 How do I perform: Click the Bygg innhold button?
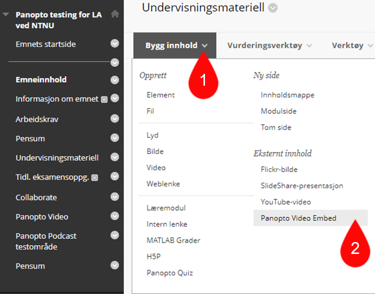[x=175, y=46]
